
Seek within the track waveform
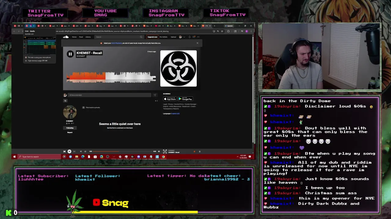111,77
